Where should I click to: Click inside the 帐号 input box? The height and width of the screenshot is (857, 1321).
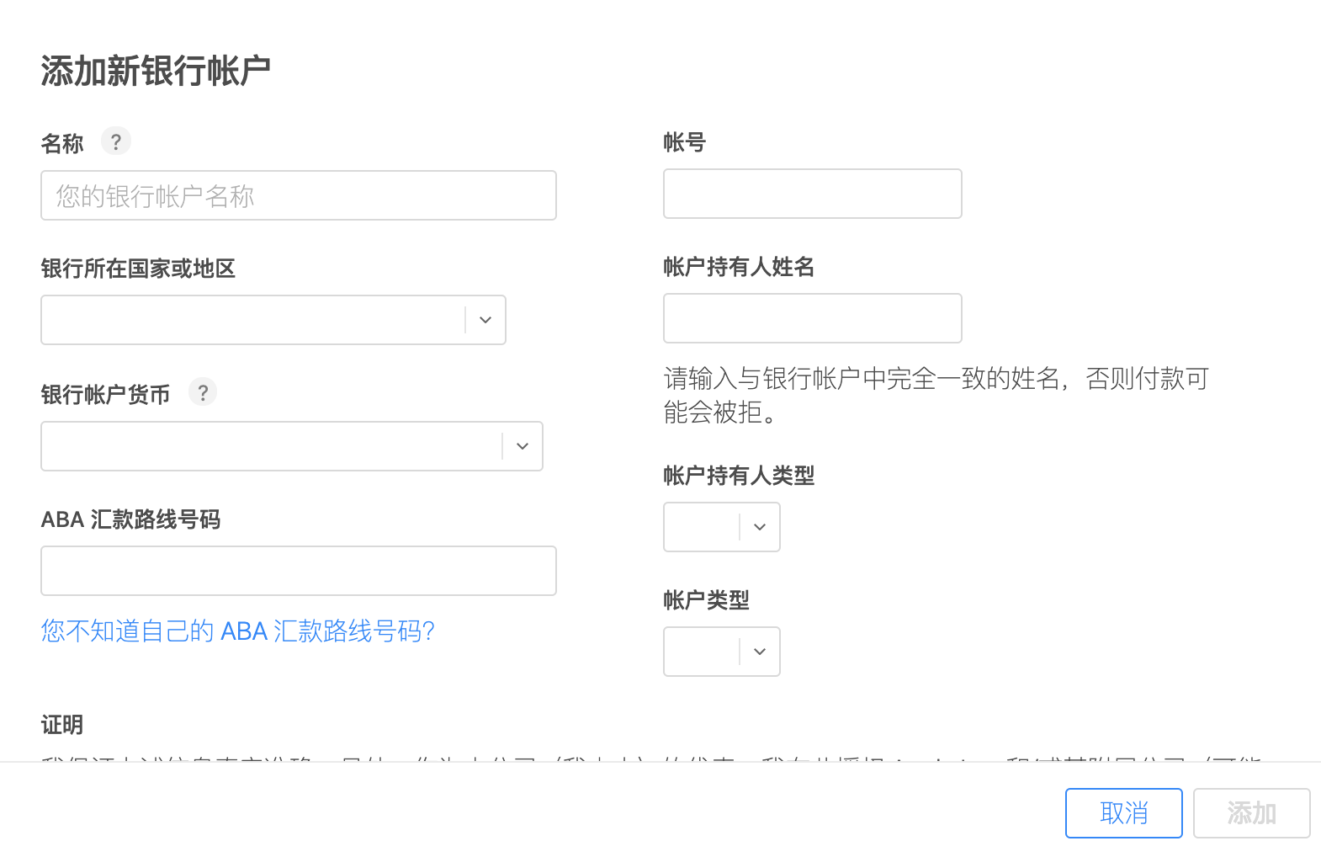(x=811, y=193)
